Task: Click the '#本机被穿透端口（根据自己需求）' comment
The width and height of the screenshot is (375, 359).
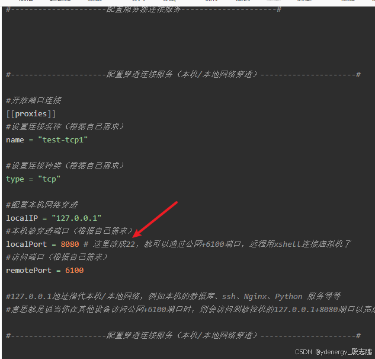Action: point(69,231)
